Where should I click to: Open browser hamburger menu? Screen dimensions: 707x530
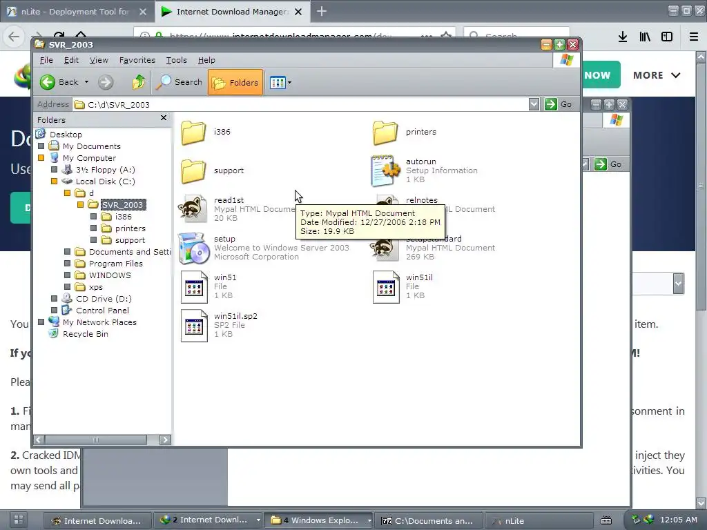[x=693, y=37]
